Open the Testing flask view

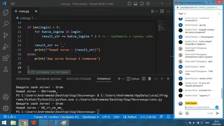tap(6, 69)
